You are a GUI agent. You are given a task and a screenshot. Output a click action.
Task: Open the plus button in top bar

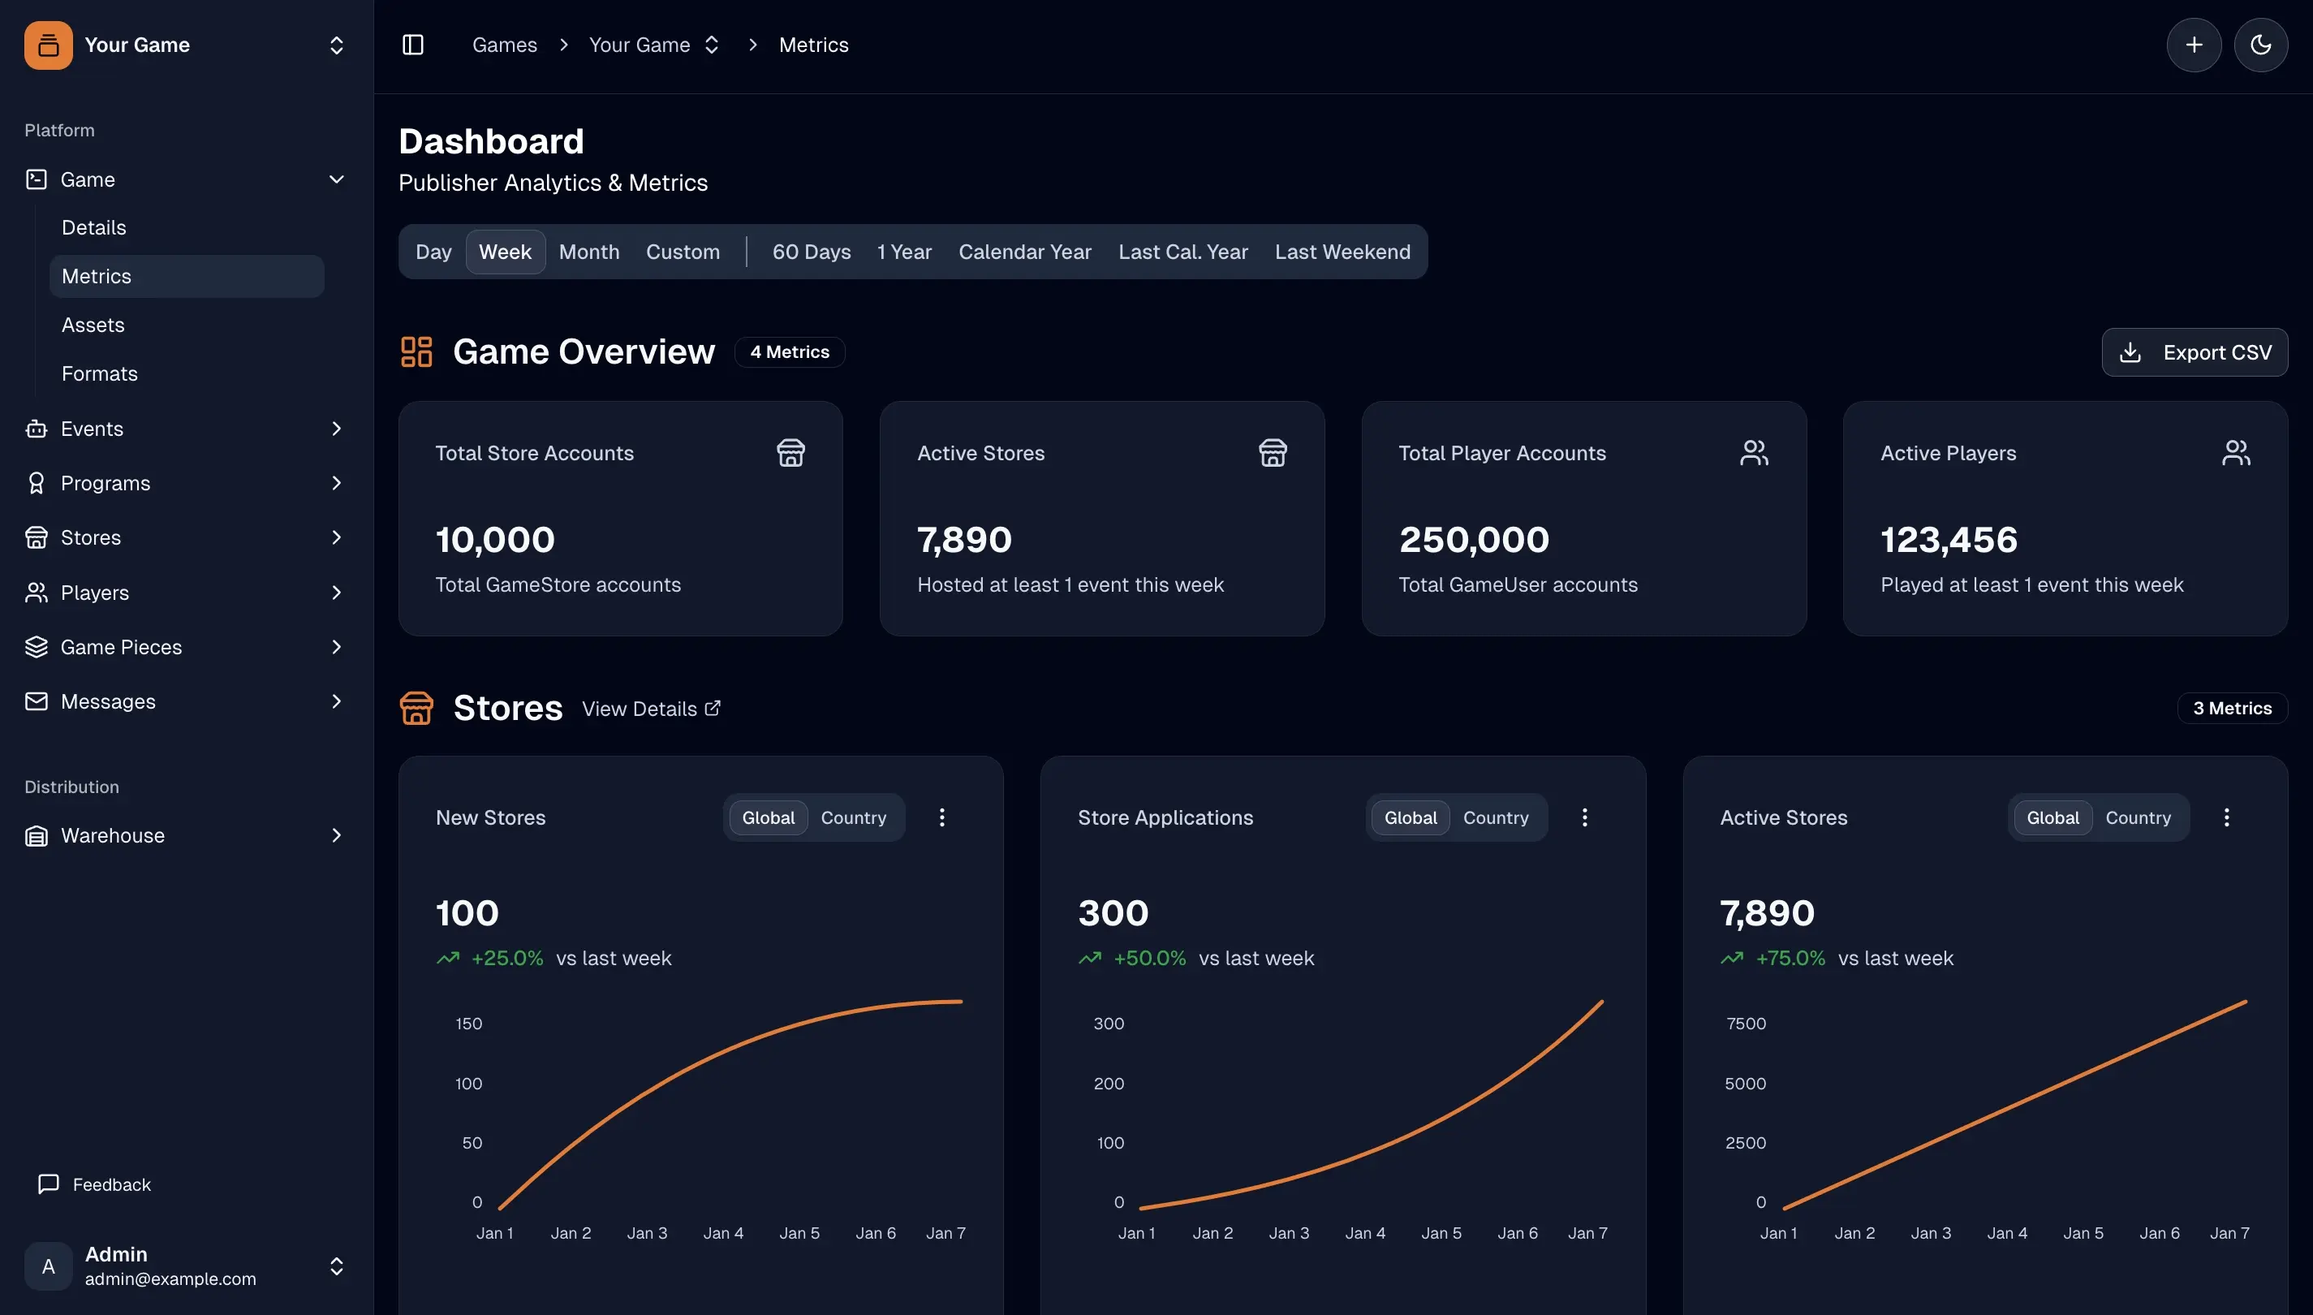coord(2194,45)
